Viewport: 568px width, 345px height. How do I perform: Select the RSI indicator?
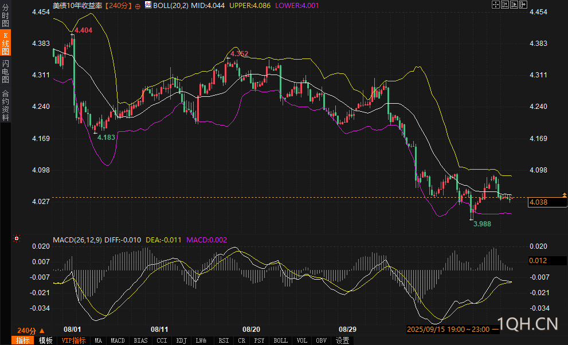(x=223, y=340)
